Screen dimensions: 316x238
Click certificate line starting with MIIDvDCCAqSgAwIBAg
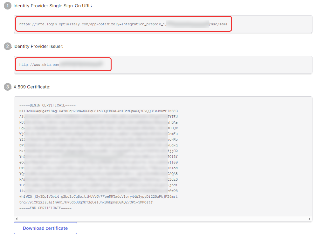click(x=99, y=111)
